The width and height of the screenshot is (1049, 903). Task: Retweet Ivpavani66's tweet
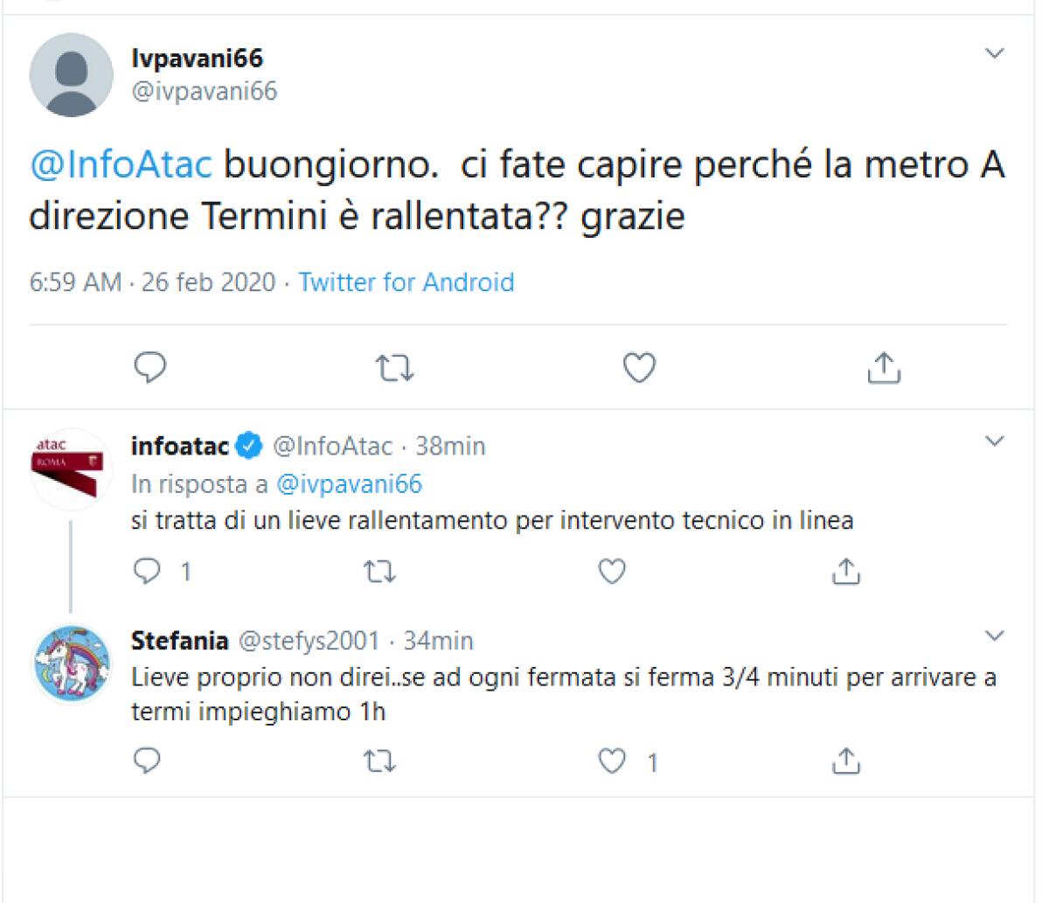point(394,367)
